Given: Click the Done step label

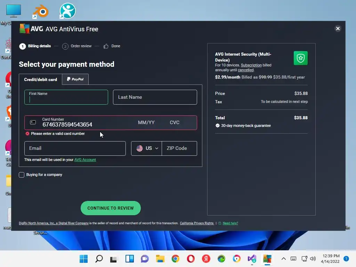Looking at the screenshot, I should tap(116, 46).
